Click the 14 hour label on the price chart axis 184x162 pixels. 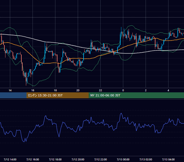click(x=10, y=90)
